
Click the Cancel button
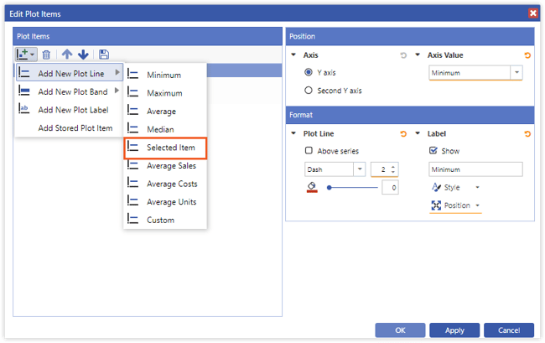point(509,330)
